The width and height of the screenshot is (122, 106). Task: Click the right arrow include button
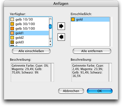pyautogui.click(x=61, y=26)
